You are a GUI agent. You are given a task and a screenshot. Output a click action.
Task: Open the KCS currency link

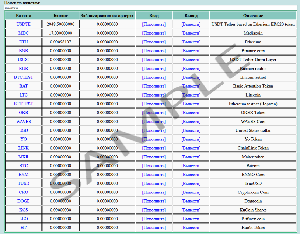click(23, 210)
